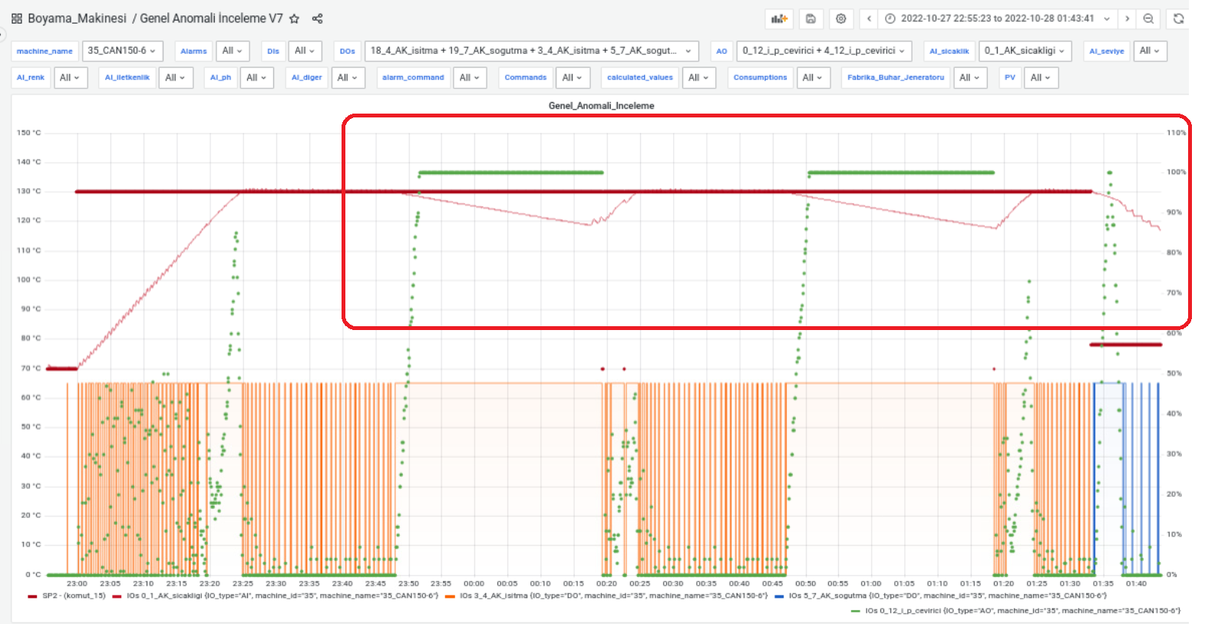The image size is (1205, 624).
Task: Open the calculated_values All dropdown
Action: pos(698,78)
